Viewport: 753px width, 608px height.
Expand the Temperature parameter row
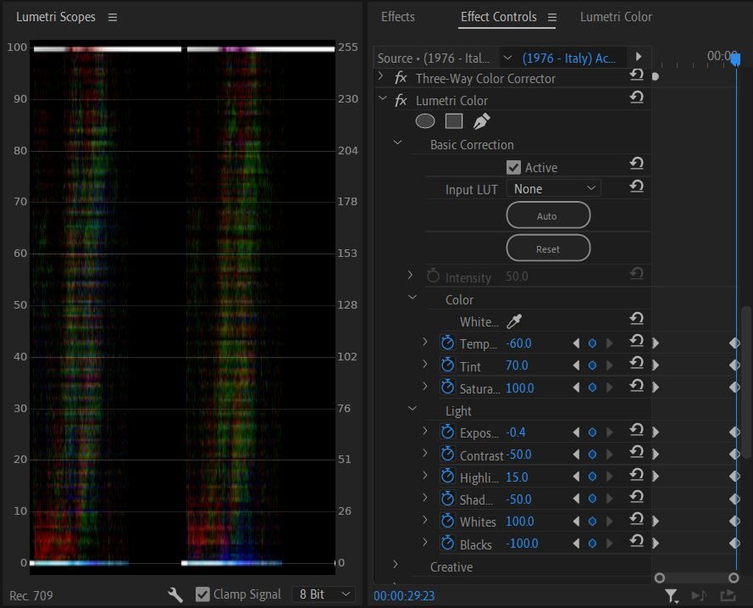[x=424, y=341]
